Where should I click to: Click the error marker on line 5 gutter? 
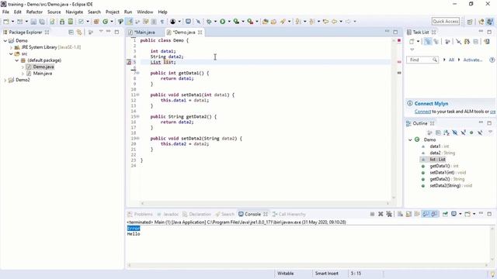coord(129,62)
